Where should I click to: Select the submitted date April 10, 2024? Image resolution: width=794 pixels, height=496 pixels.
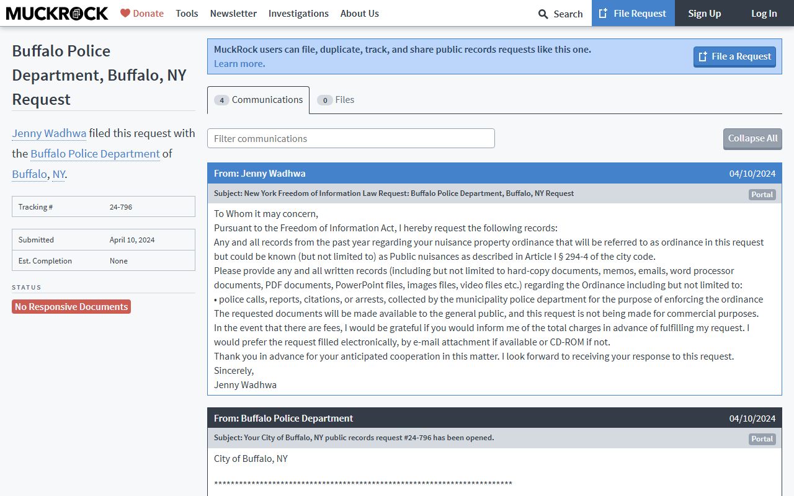point(132,239)
